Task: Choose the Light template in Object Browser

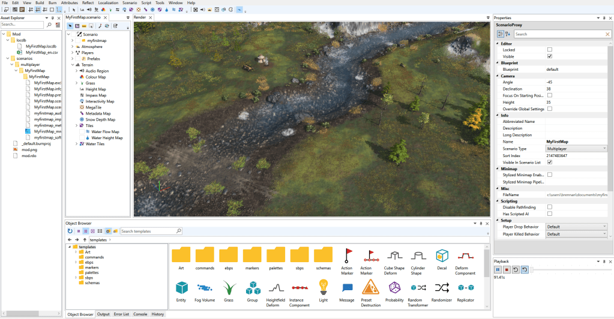Action: click(324, 287)
